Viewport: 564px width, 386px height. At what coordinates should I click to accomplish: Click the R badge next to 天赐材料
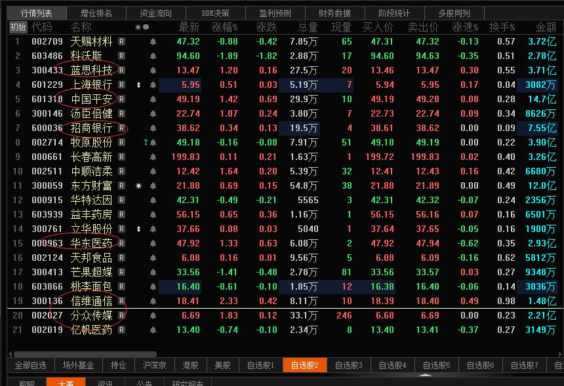click(x=121, y=42)
